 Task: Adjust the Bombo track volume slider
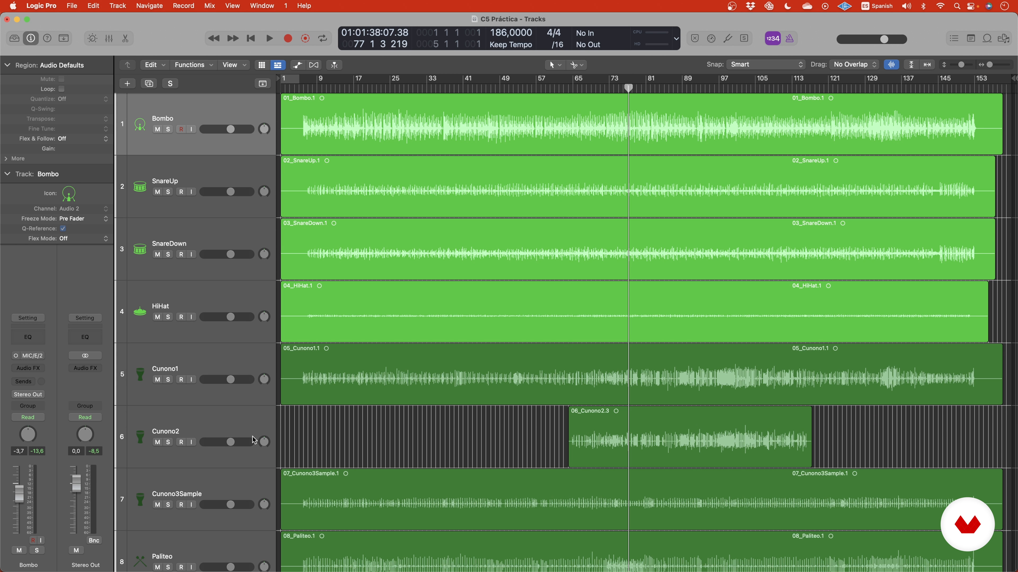[227, 129]
